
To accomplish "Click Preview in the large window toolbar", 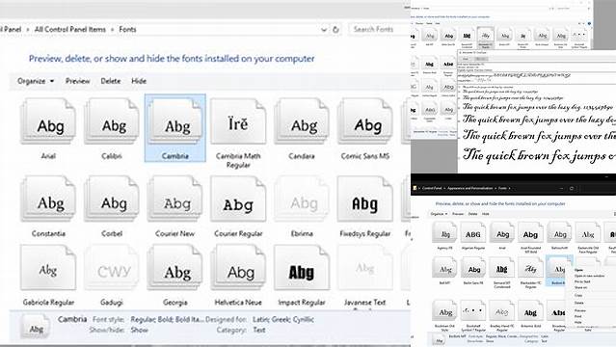I will click(x=77, y=81).
